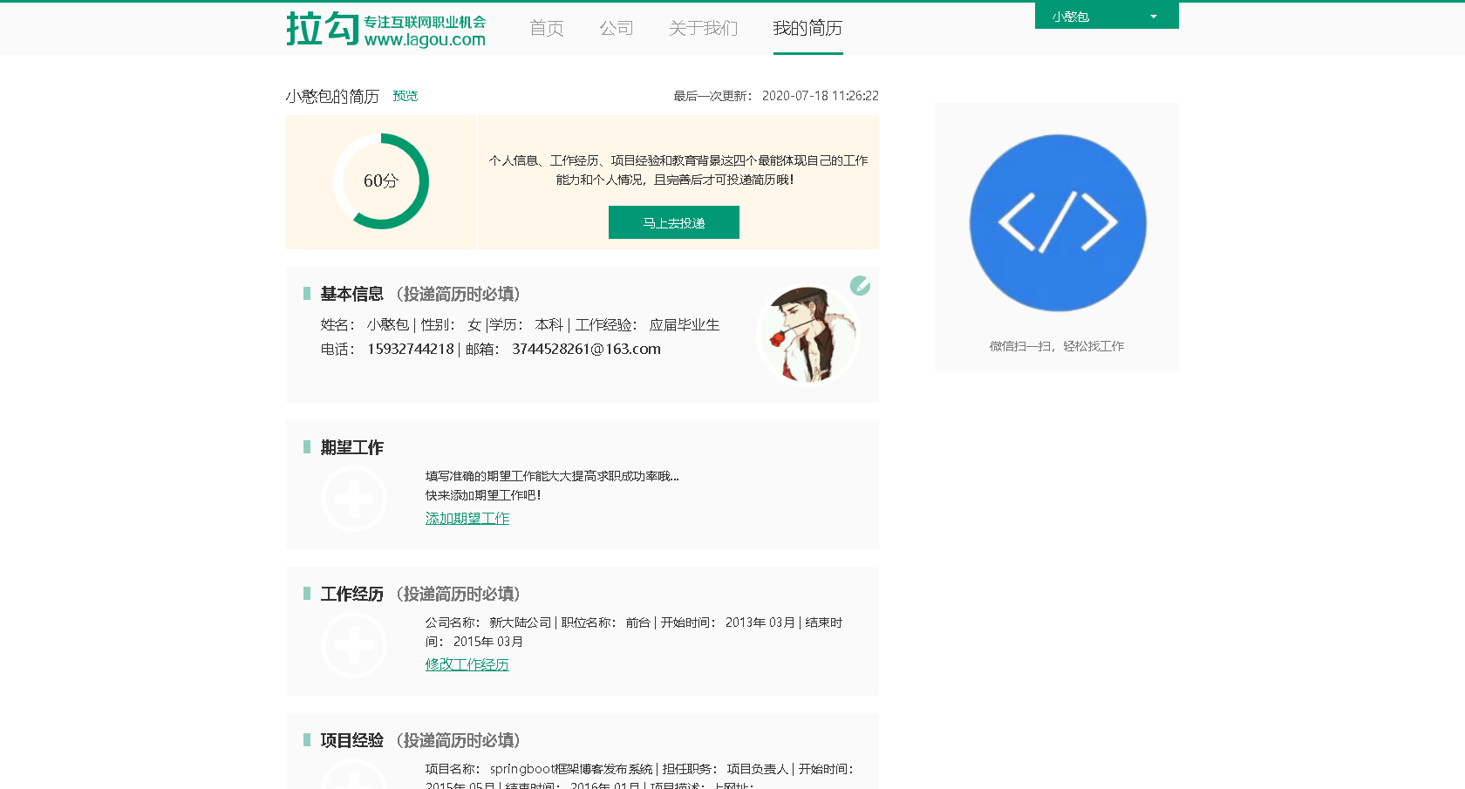Viewport: 1465px width, 789px height.
Task: Click the 马上去投递 button
Action: click(673, 222)
